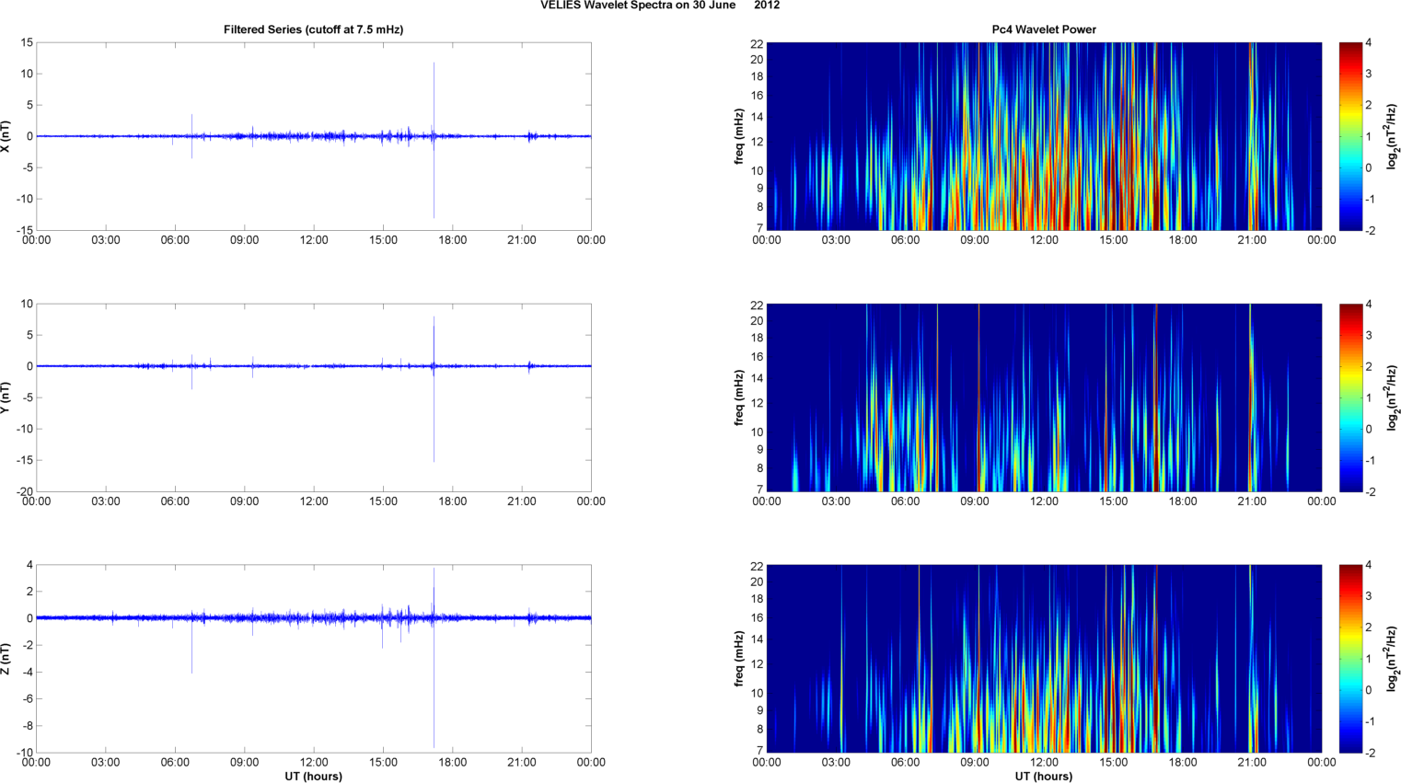Click the 'Y (nT)' axis label

[6, 397]
